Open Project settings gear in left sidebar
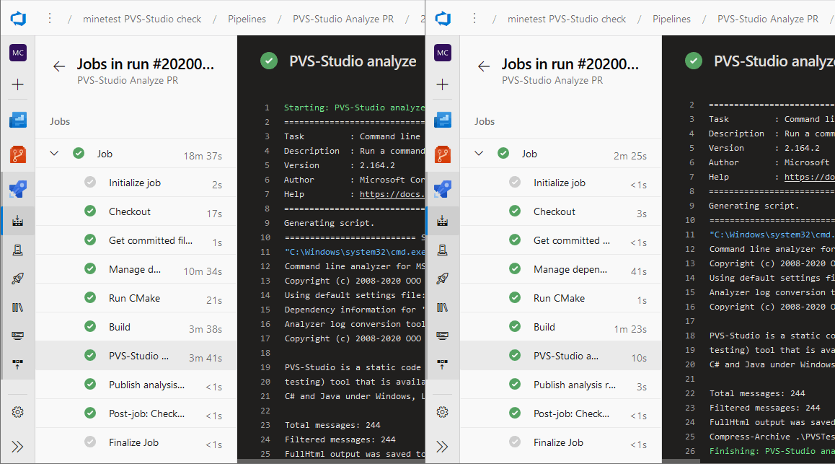 point(17,412)
